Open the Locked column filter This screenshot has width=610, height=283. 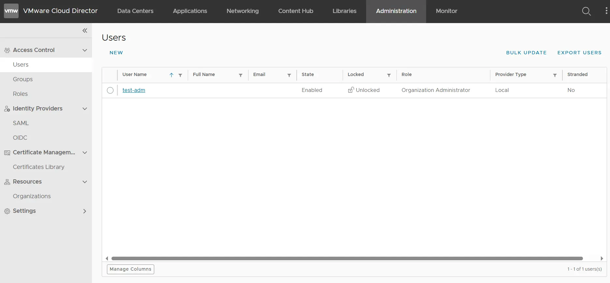pyautogui.click(x=389, y=75)
